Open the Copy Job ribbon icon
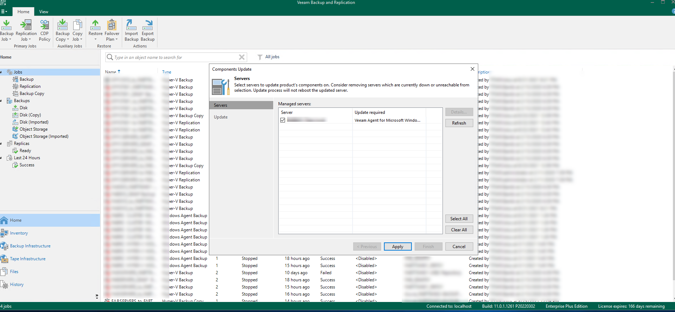The image size is (675, 312). coord(77,25)
